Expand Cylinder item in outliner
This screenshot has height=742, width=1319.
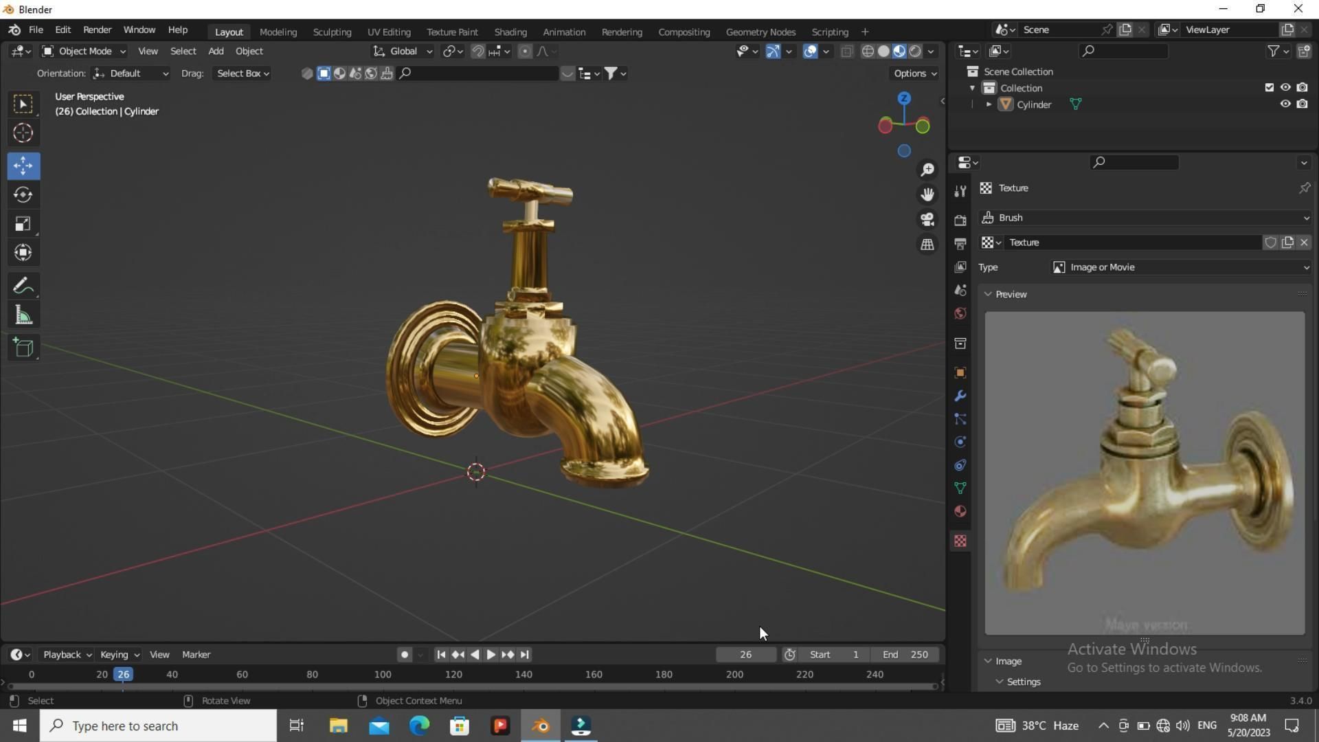coord(989,104)
